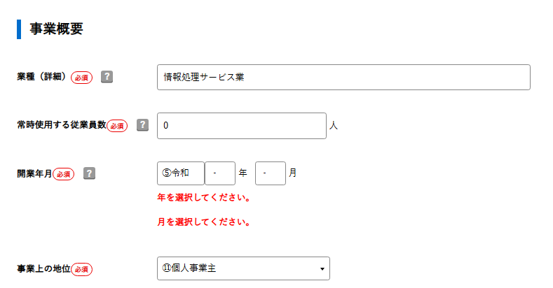Click the 必須 badge beside 事業上の地位
Viewport: 553px width, 288px height.
point(82,269)
